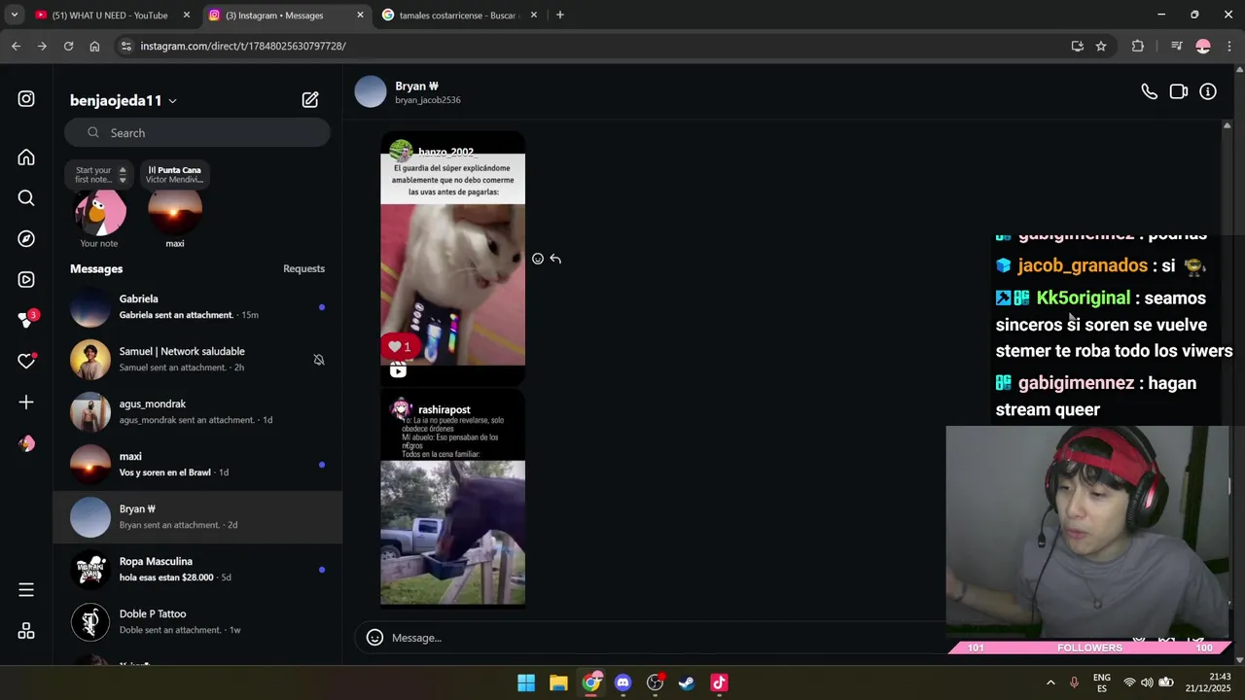Image resolution: width=1245 pixels, height=700 pixels.
Task: Open Bryan profile name in chat header
Action: point(416,86)
